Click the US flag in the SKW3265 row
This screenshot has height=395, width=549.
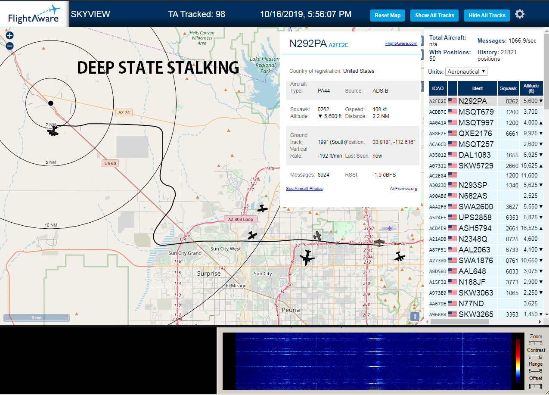click(452, 314)
